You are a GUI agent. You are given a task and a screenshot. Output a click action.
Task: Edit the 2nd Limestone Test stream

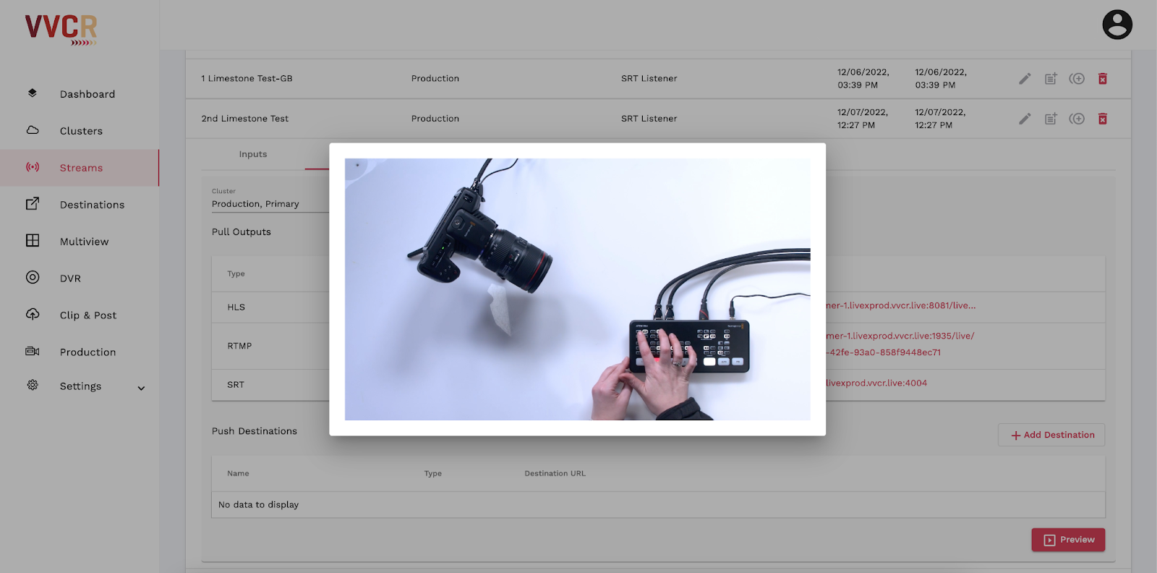click(1025, 119)
